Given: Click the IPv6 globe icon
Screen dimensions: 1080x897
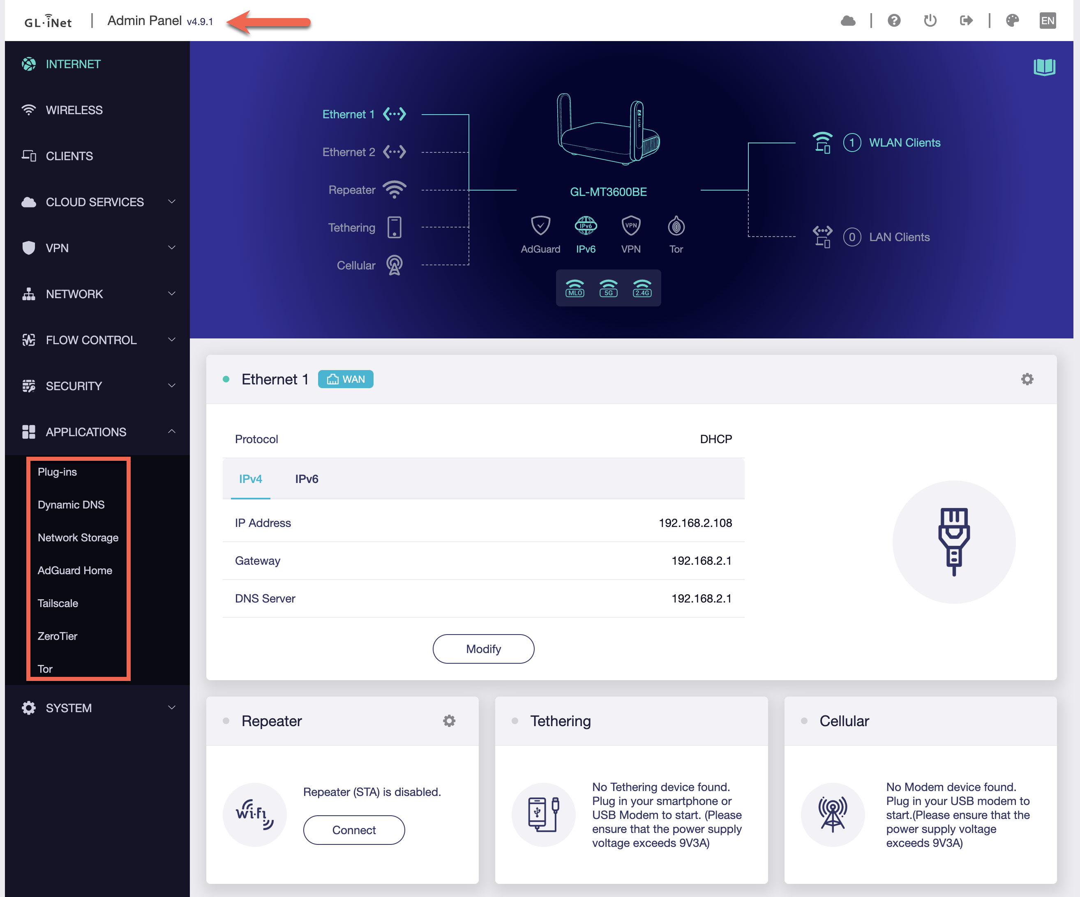Looking at the screenshot, I should point(586,225).
